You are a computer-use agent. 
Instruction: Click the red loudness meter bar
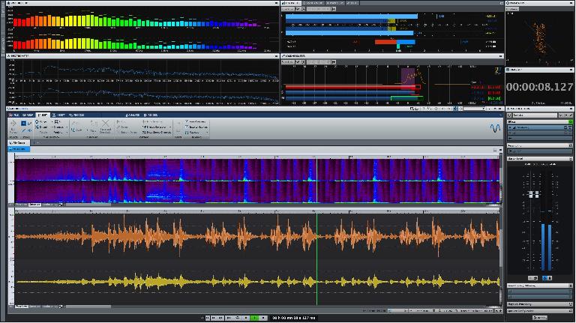point(352,88)
